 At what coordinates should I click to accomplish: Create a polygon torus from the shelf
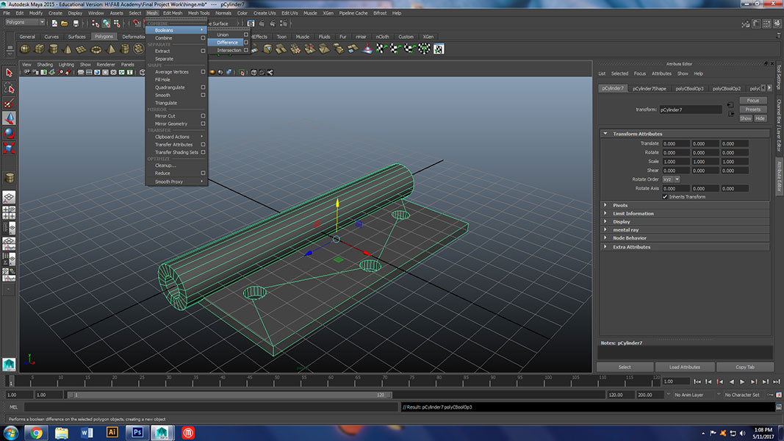tap(96, 49)
